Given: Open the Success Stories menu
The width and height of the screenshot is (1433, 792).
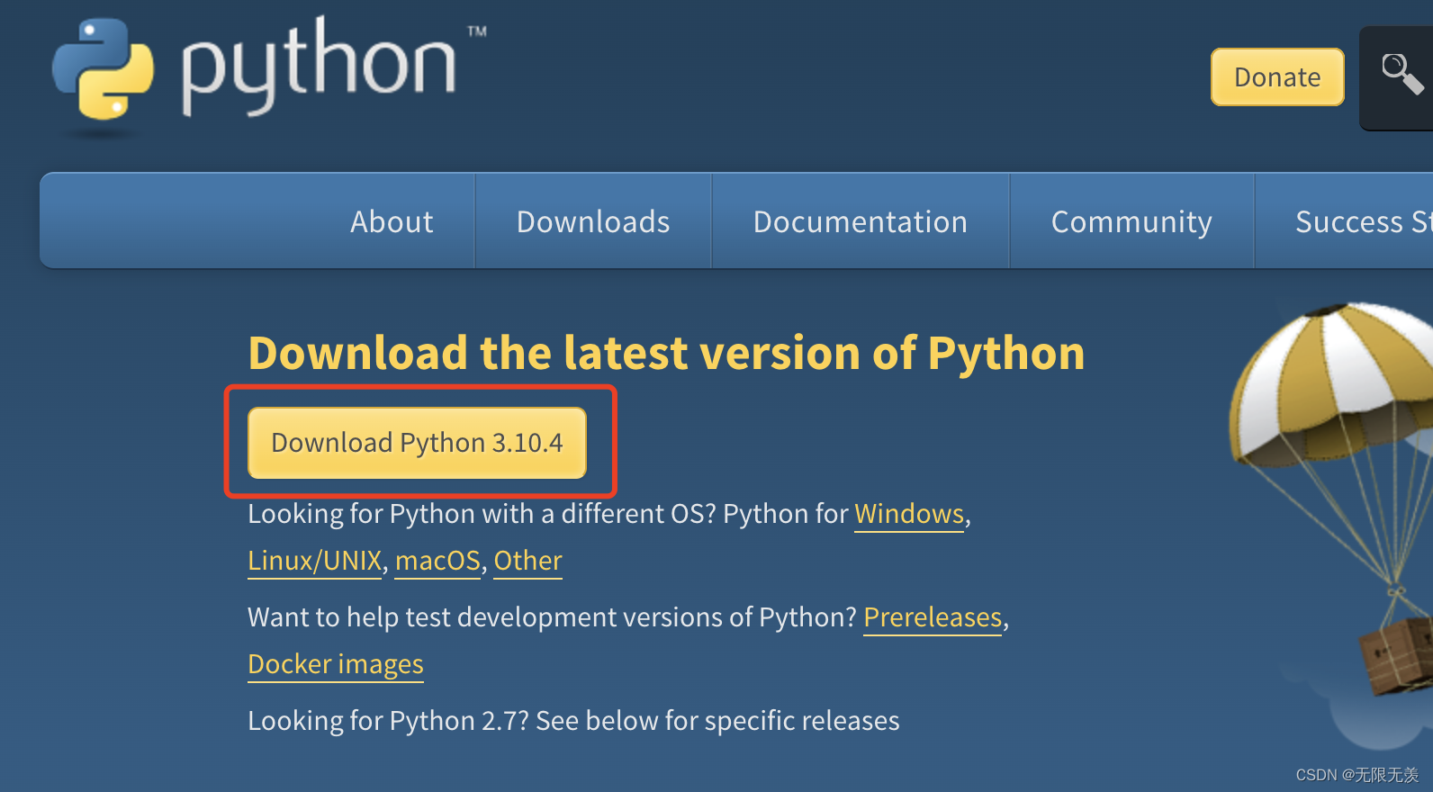Looking at the screenshot, I should pyautogui.click(x=1362, y=221).
